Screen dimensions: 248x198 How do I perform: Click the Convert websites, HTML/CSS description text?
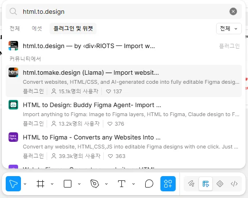[x=131, y=82]
